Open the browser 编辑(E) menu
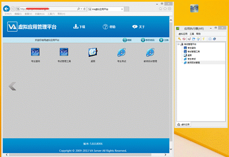Viewport: 229px width, 157px height. (x=18, y=14)
